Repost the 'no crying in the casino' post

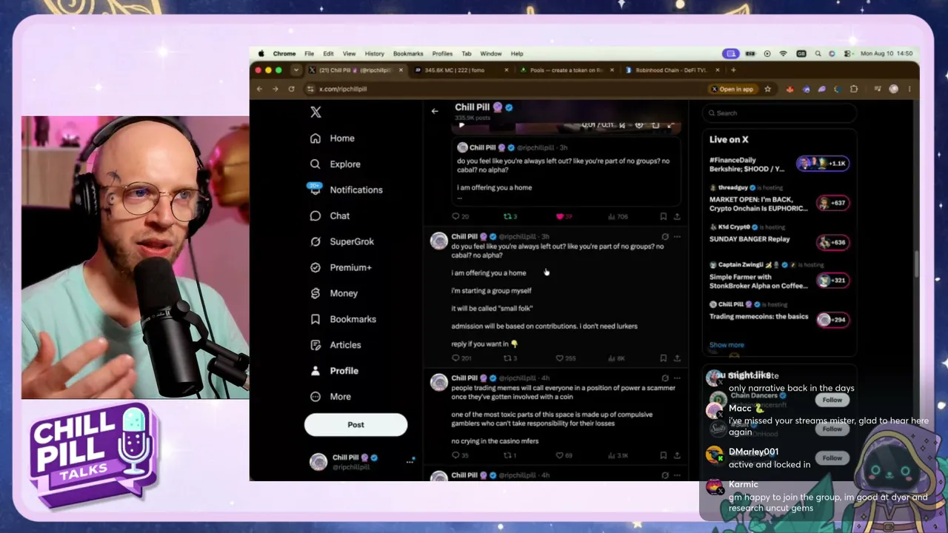[x=510, y=455]
